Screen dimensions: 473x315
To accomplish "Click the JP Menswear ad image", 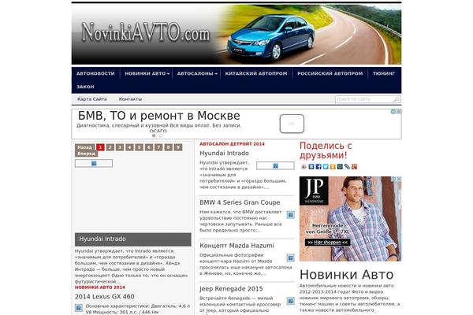I will (350, 219).
